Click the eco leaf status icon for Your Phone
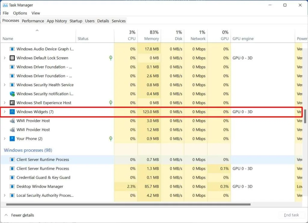Image resolution: width=308 pixels, height=223 pixels. pos(111,139)
